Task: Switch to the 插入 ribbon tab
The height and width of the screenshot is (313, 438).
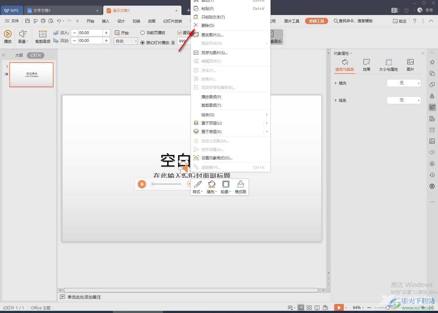Action: click(x=106, y=21)
